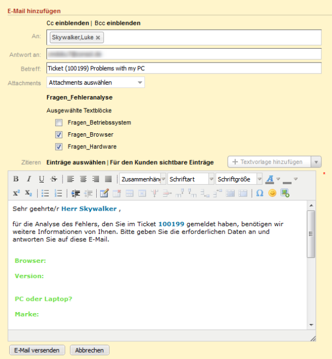Center align the text

coord(83,179)
